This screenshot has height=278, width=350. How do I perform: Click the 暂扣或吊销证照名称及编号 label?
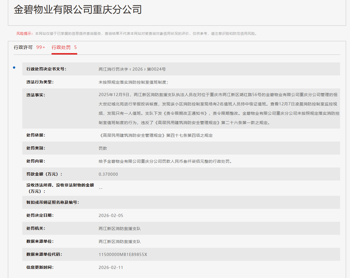pos(53,202)
